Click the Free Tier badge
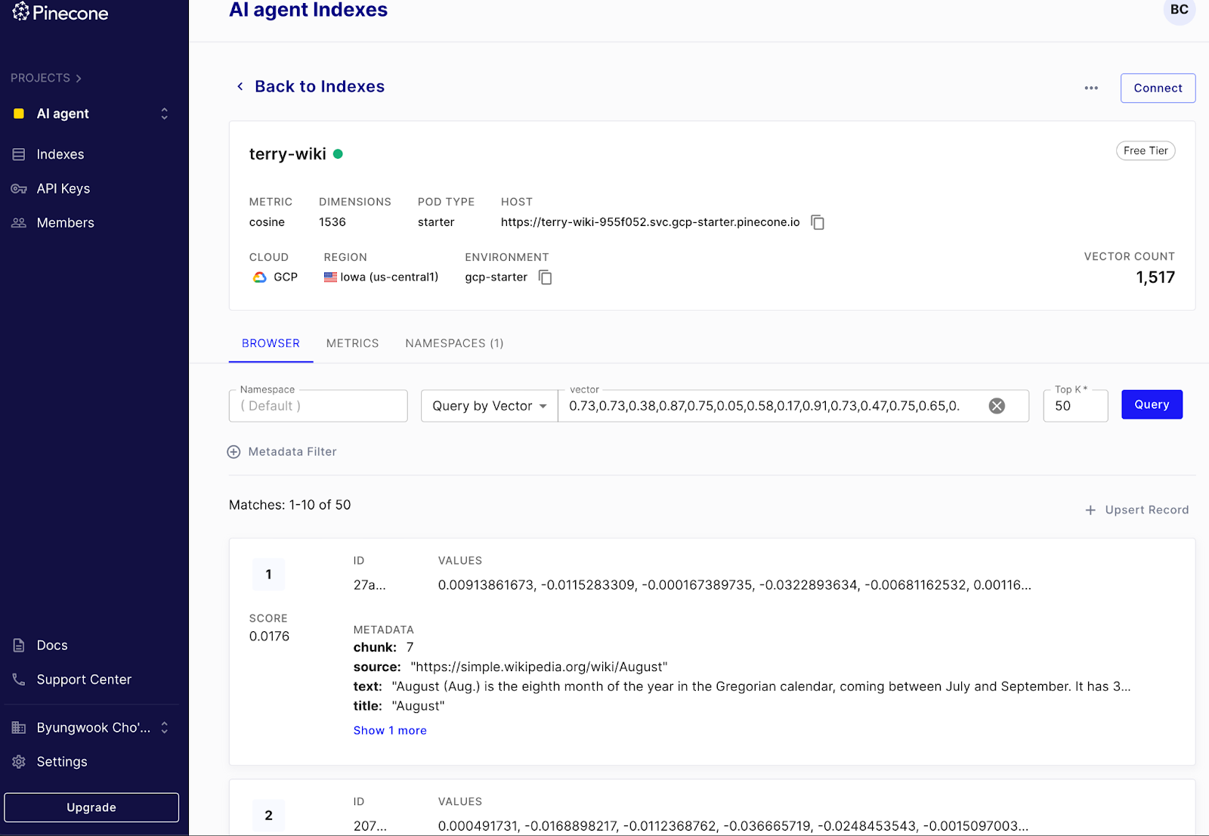Screen dimensions: 1209x836 tap(1146, 150)
